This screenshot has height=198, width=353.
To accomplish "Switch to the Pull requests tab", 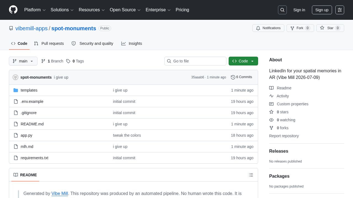I will coord(49,43).
